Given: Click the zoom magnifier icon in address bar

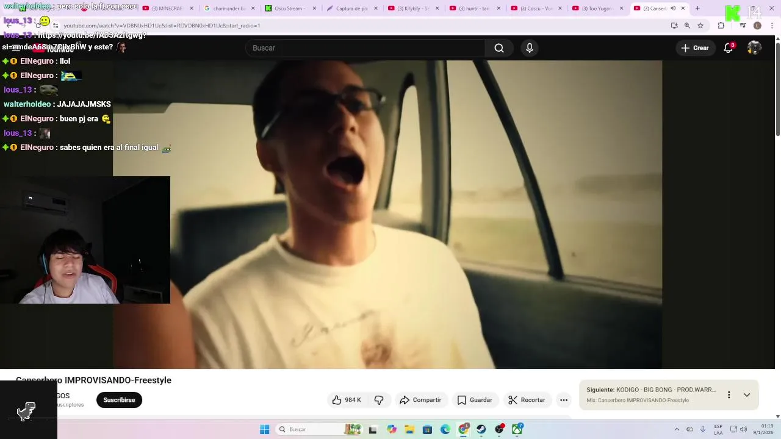Looking at the screenshot, I should pyautogui.click(x=687, y=26).
